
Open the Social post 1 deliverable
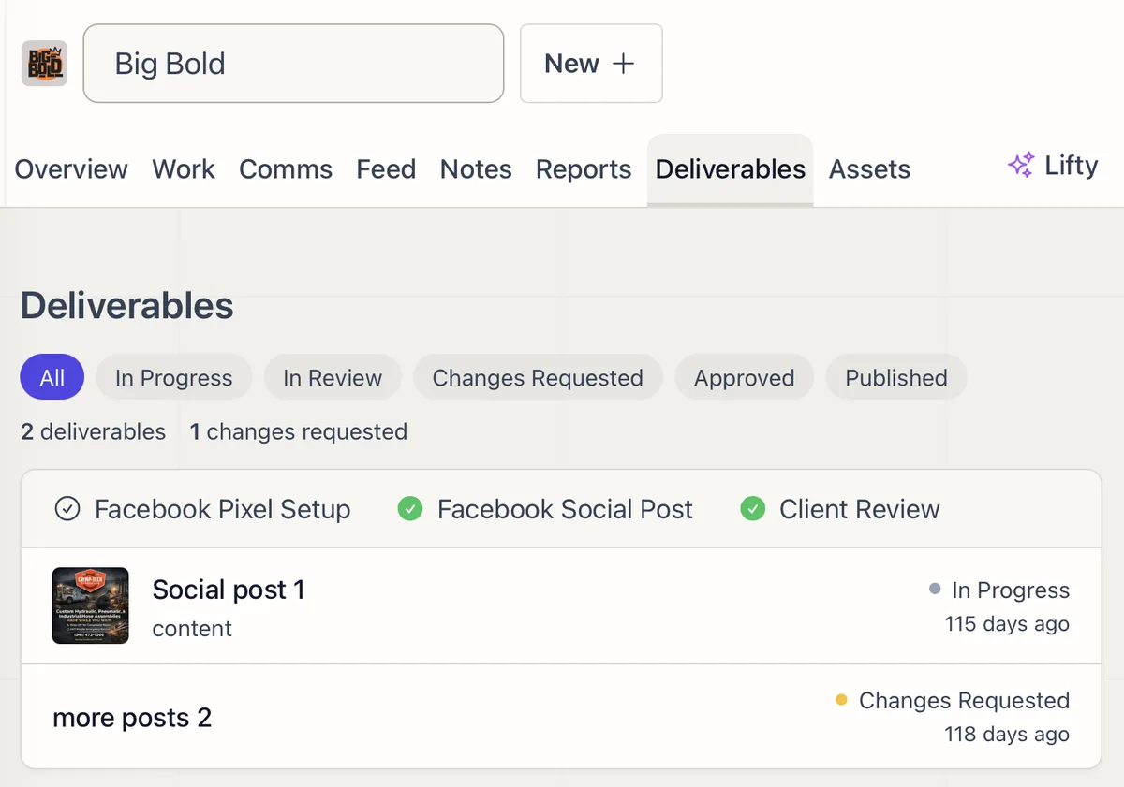(x=561, y=606)
